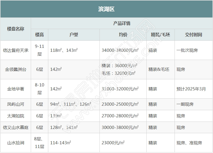Click the 产品详情 group header
213x153 pixels.
coord(122,23)
